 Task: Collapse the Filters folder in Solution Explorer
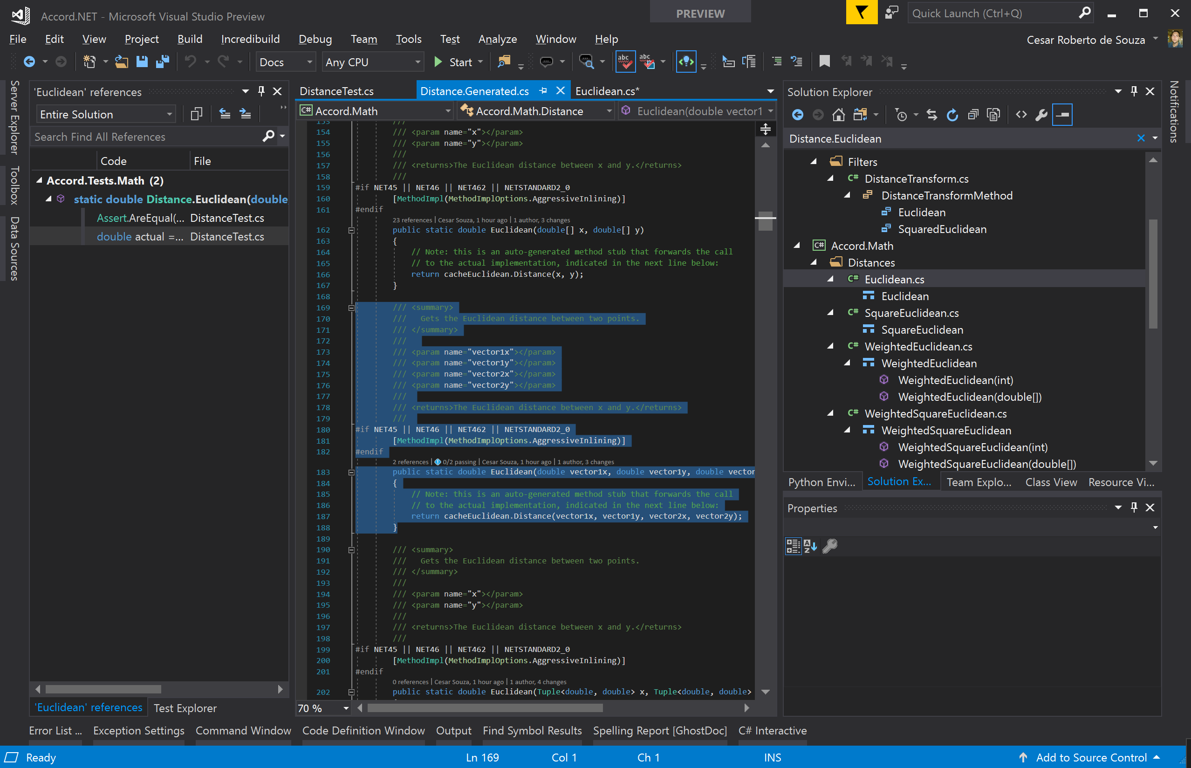pos(814,162)
